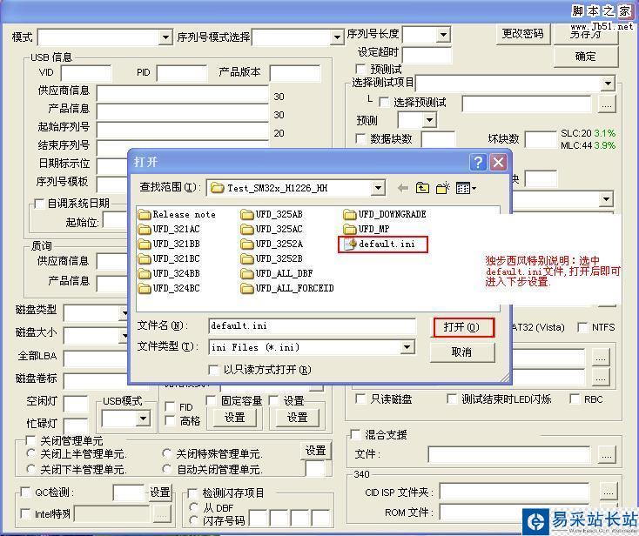639x536 pixels.
Task: Close the Open file dialog
Action: [x=498, y=162]
